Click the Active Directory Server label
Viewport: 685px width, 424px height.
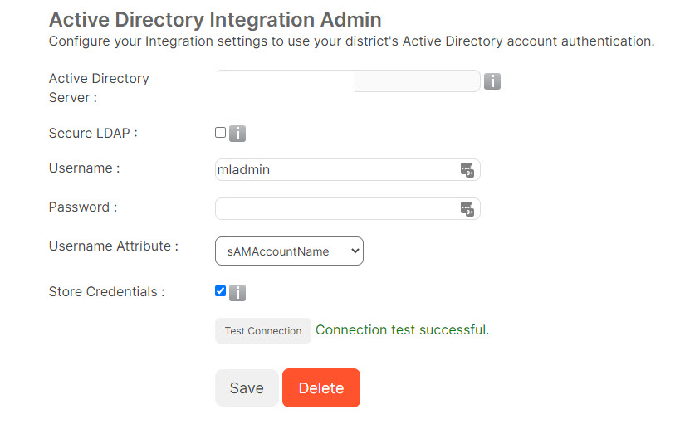pyautogui.click(x=99, y=88)
